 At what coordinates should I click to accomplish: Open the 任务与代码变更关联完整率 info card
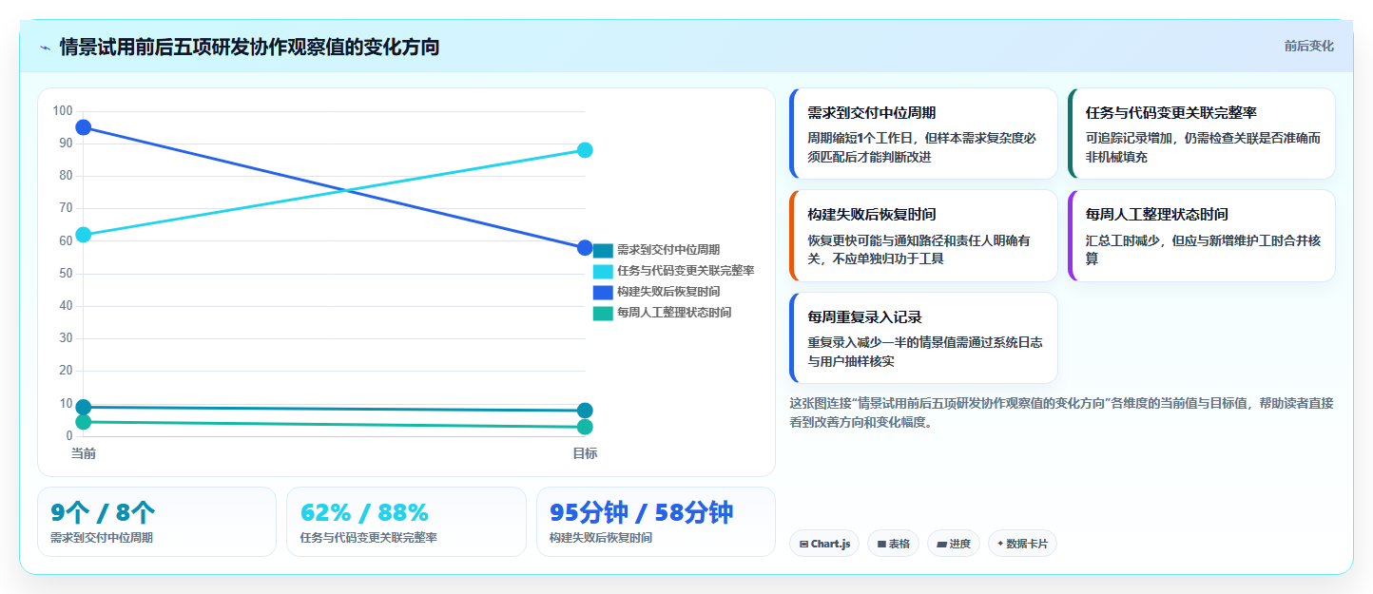[1201, 134]
